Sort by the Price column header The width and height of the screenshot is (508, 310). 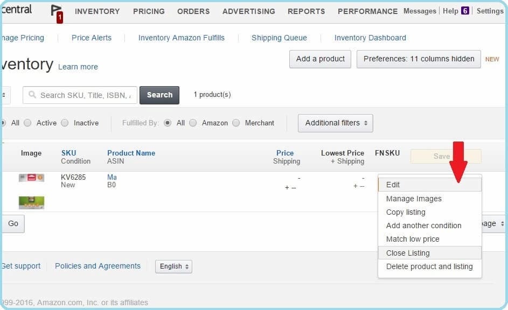pos(285,153)
